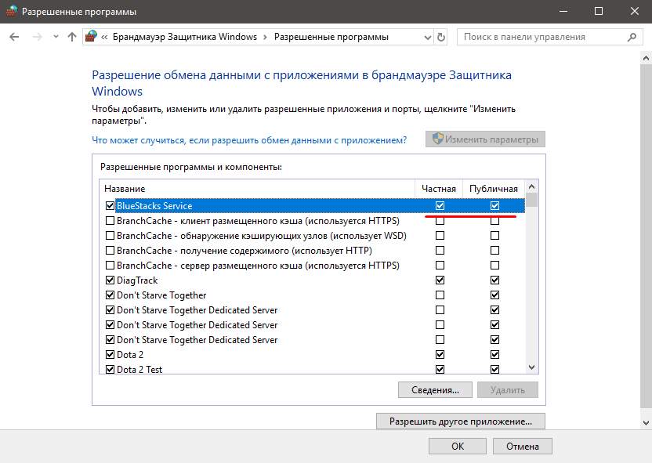Click 'Публичная' column header
The height and width of the screenshot is (463, 652).
pos(494,189)
